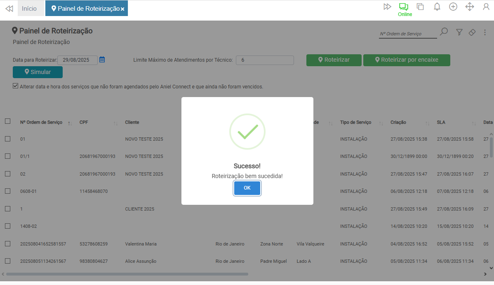Click the Roteirizar por encaixe button
Image resolution: width=494 pixels, height=285 pixels.
pyautogui.click(x=406, y=60)
